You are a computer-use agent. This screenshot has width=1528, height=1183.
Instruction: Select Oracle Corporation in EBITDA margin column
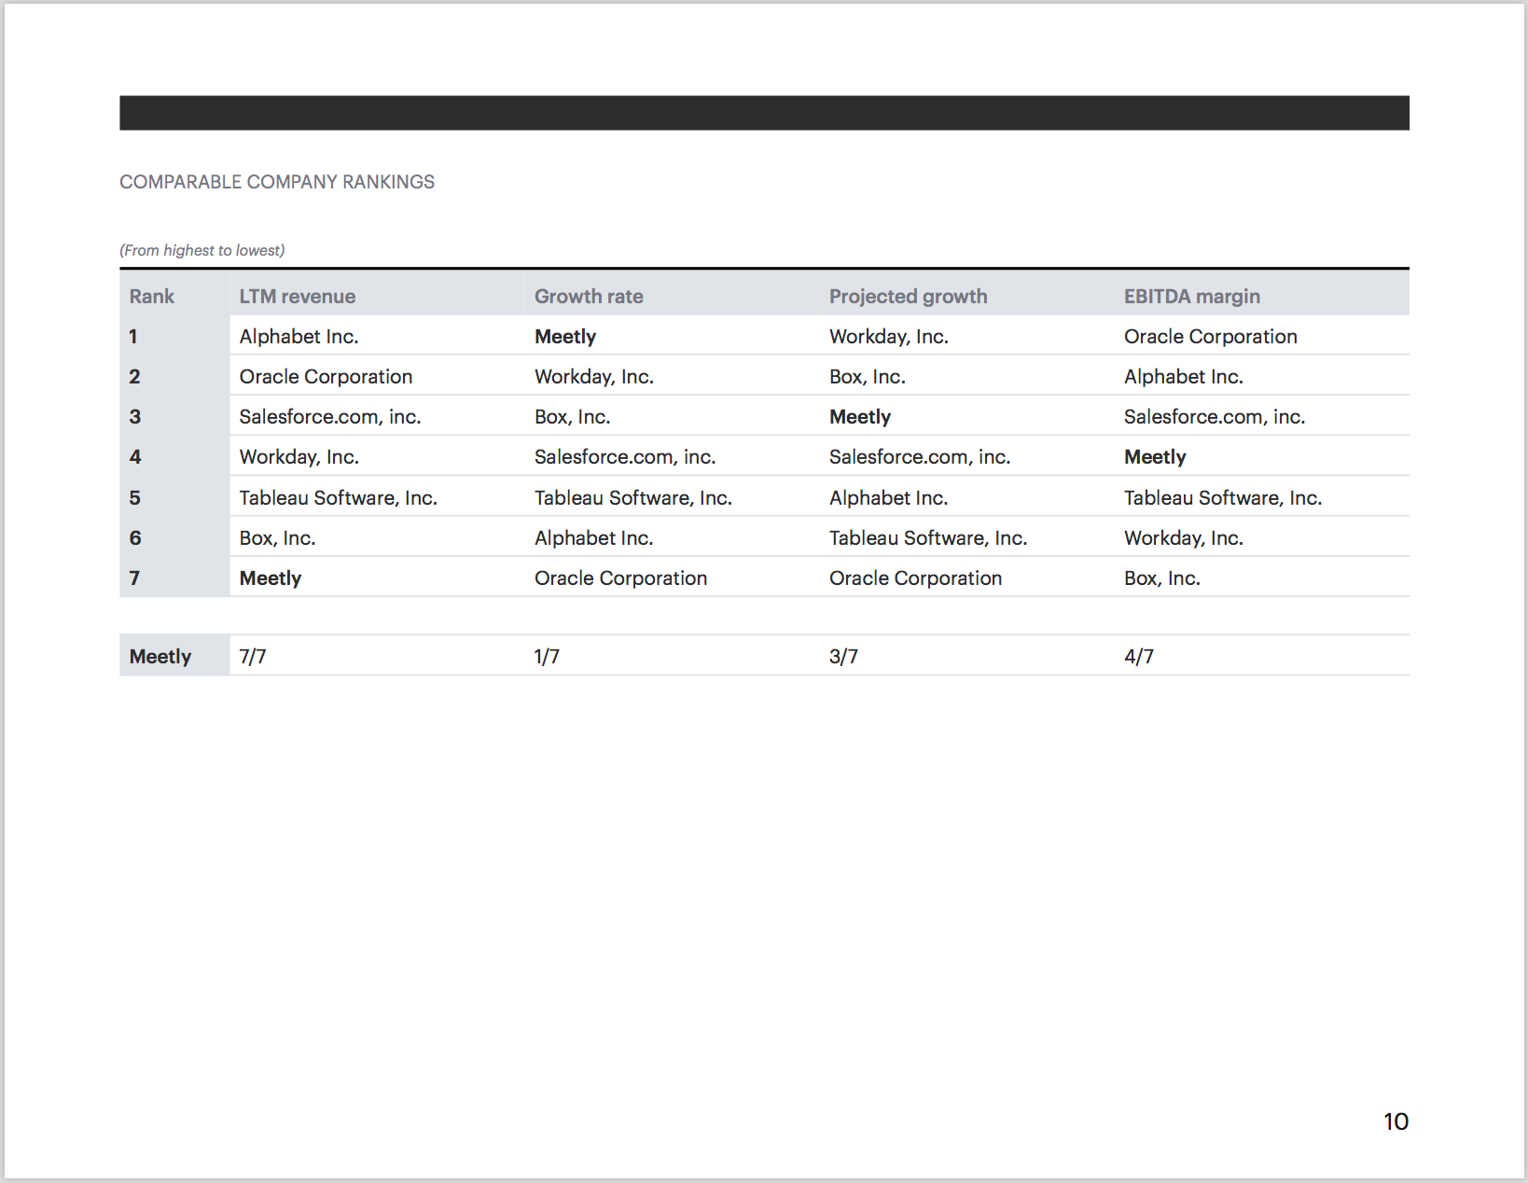coord(1211,337)
